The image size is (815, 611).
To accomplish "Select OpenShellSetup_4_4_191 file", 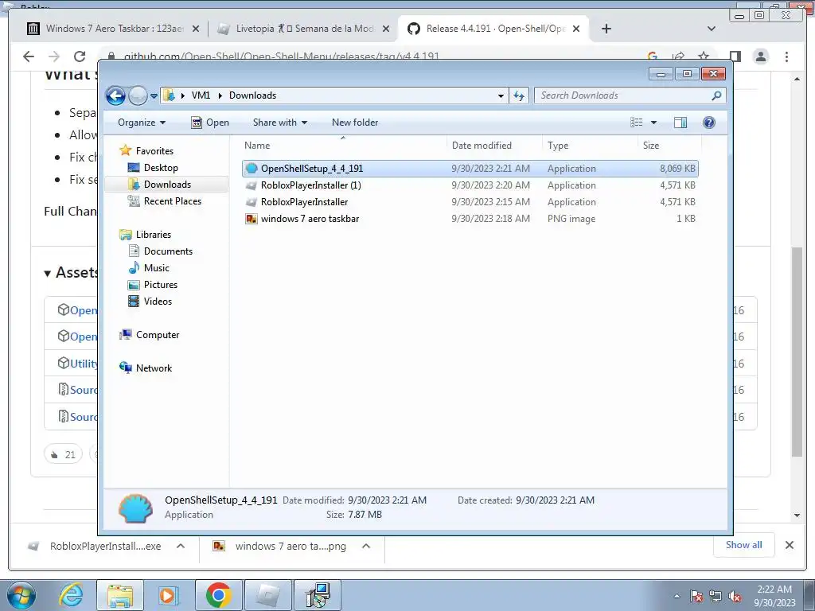I will (x=470, y=169).
